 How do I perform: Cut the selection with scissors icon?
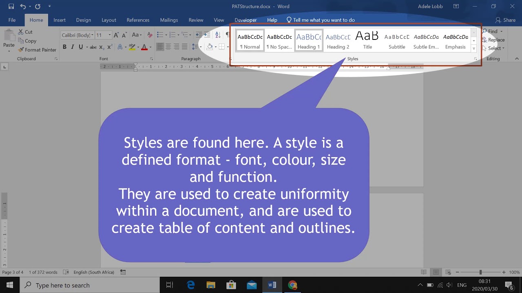[25, 32]
